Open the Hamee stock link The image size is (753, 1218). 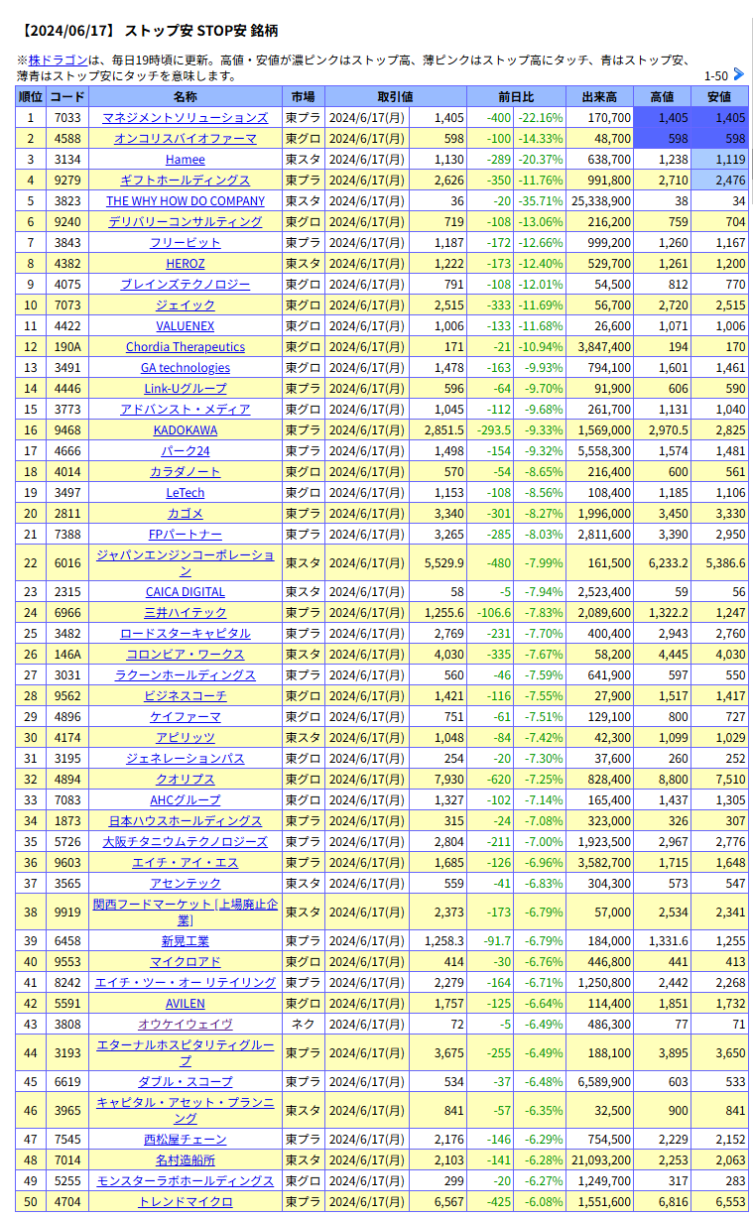(x=186, y=159)
